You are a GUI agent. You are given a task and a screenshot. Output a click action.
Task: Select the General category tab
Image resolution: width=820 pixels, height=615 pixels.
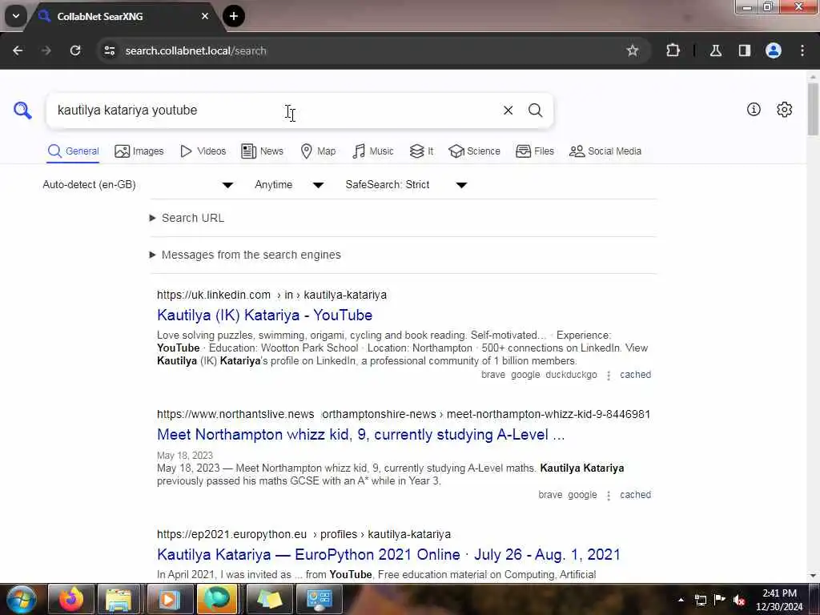(73, 151)
